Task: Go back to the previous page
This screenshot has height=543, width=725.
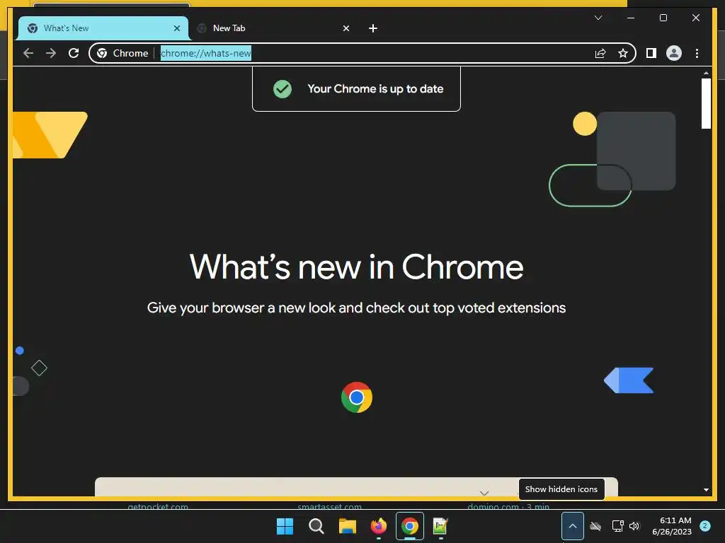Action: (28, 53)
